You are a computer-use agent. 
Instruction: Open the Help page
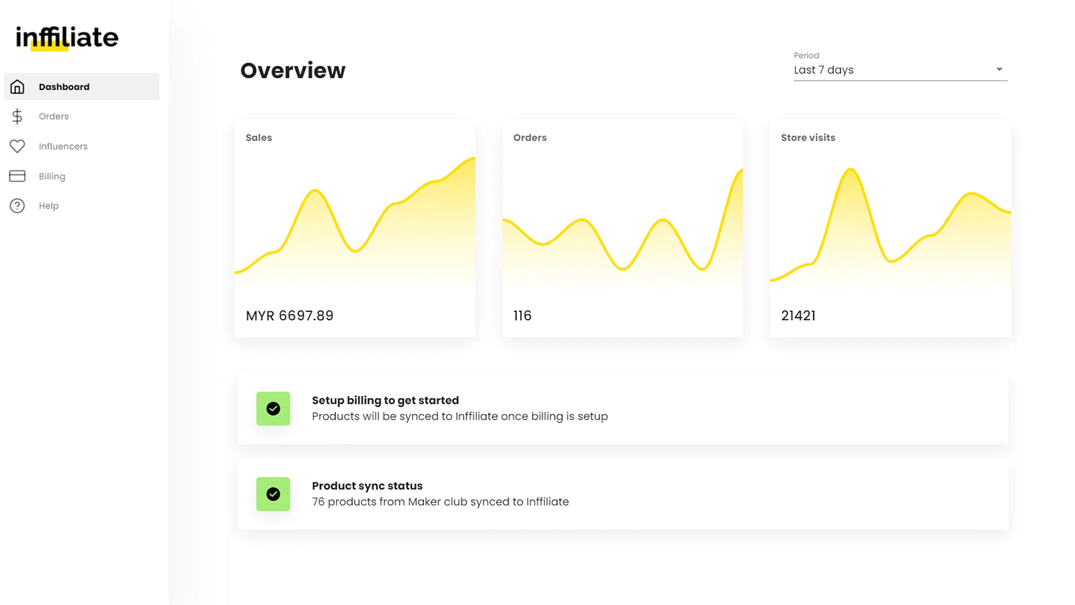82,206
